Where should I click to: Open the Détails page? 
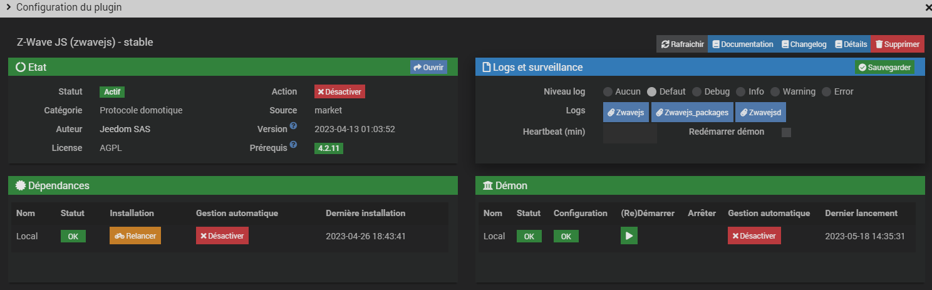(x=851, y=44)
